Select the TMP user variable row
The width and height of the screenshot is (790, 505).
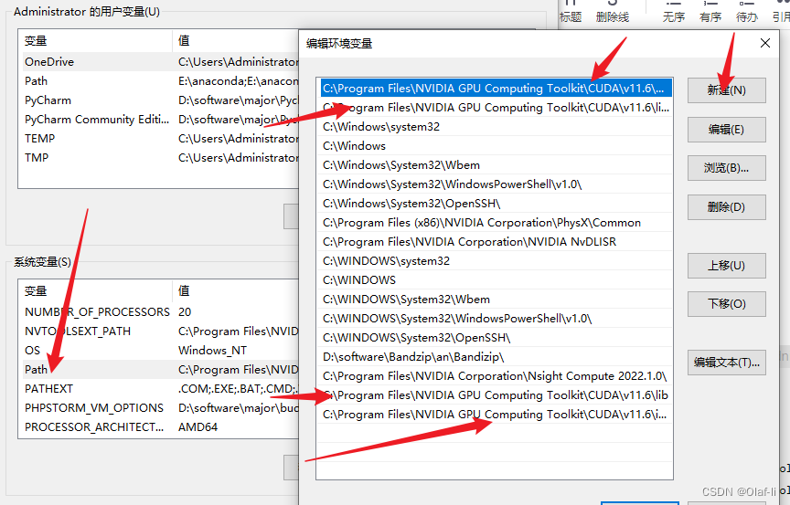161,157
